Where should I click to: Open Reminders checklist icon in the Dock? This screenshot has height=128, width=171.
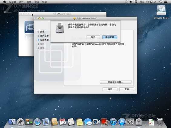71,122
